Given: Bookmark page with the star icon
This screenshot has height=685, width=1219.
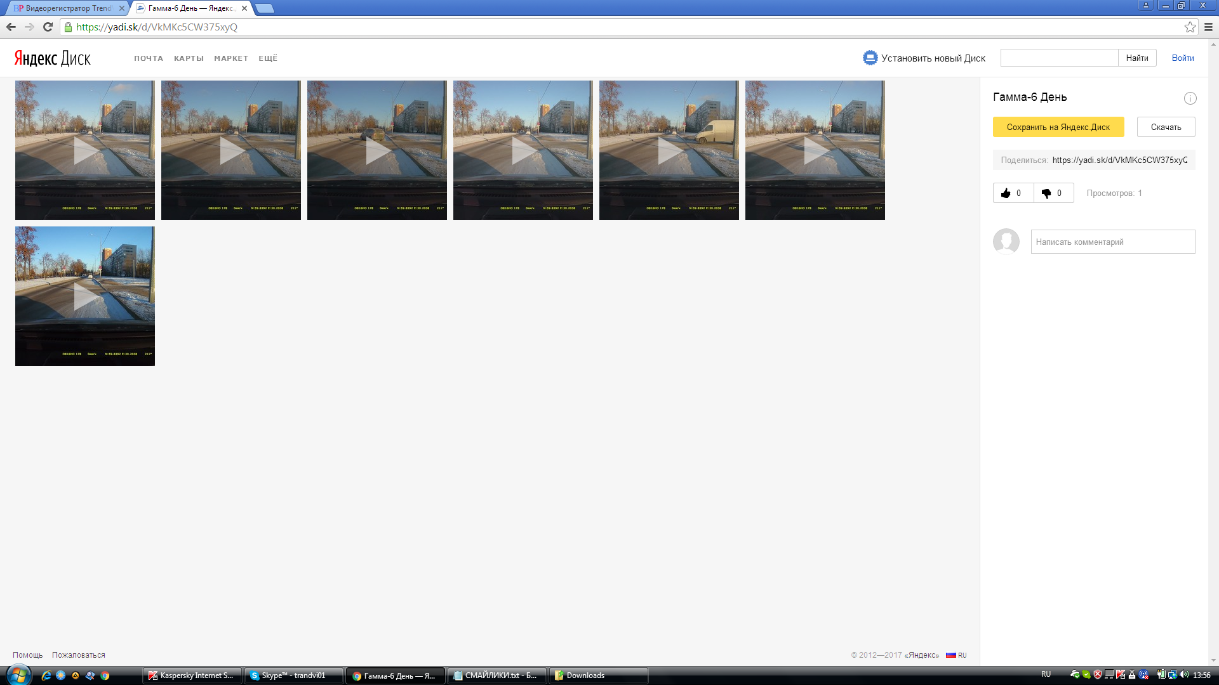Looking at the screenshot, I should (x=1190, y=27).
